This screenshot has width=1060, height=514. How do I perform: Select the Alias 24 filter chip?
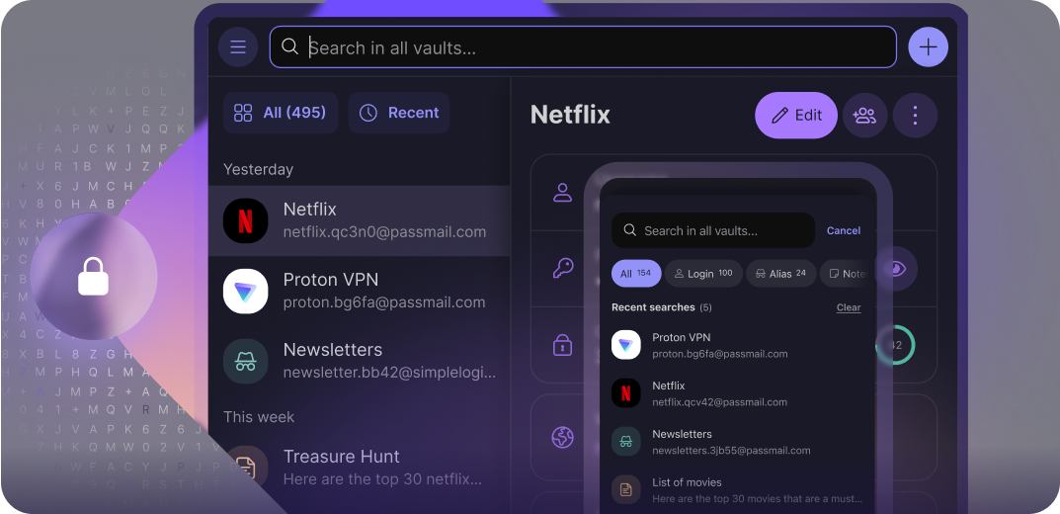tap(780, 273)
